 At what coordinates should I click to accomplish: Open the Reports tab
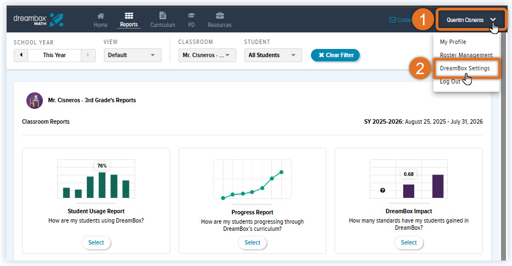pos(129,20)
